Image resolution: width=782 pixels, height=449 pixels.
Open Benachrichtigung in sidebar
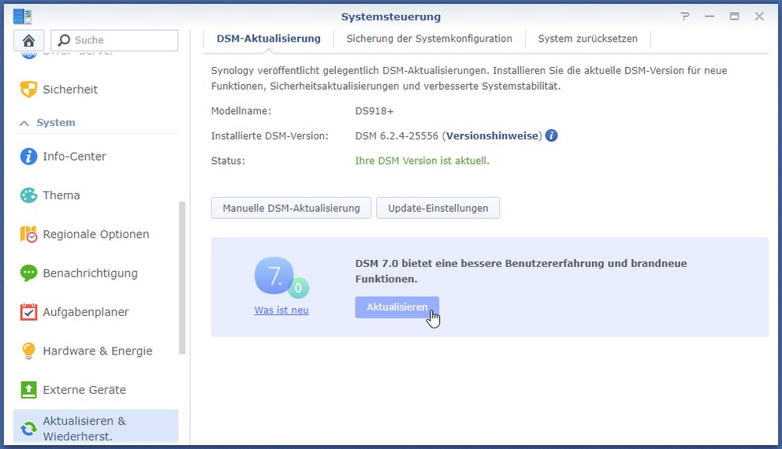point(95,273)
